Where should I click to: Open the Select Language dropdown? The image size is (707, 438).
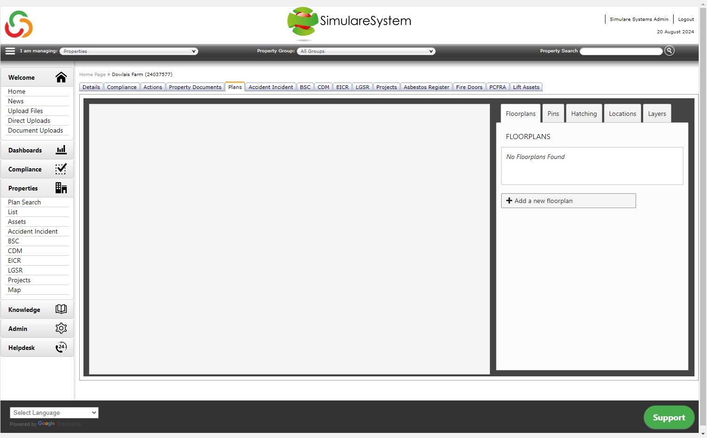pos(54,413)
